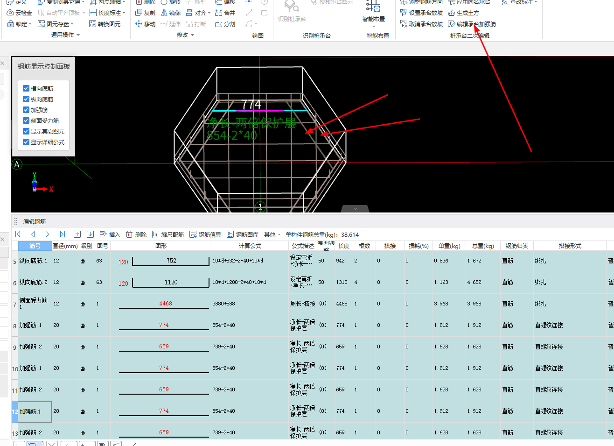Select the row 纵向底筋.1

click(313, 261)
